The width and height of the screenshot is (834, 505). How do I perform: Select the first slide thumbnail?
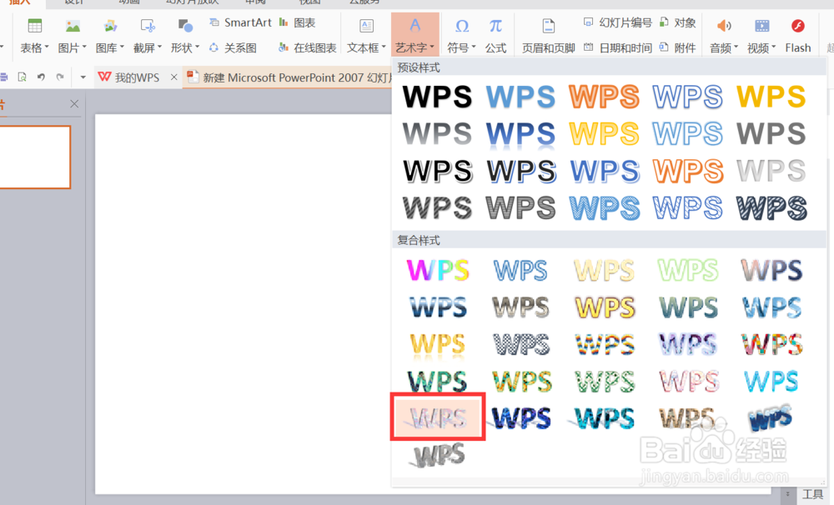pyautogui.click(x=34, y=157)
